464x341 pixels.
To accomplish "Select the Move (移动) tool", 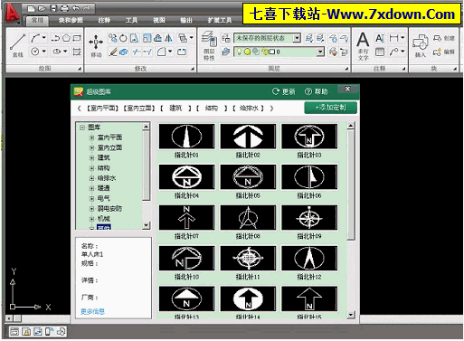I will pos(96,45).
